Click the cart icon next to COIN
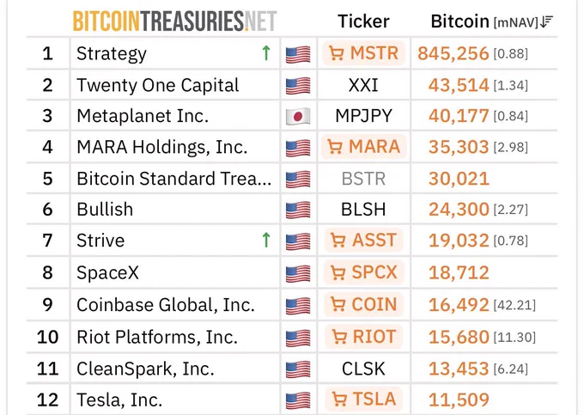Image resolution: width=584 pixels, height=415 pixels. pyautogui.click(x=338, y=305)
